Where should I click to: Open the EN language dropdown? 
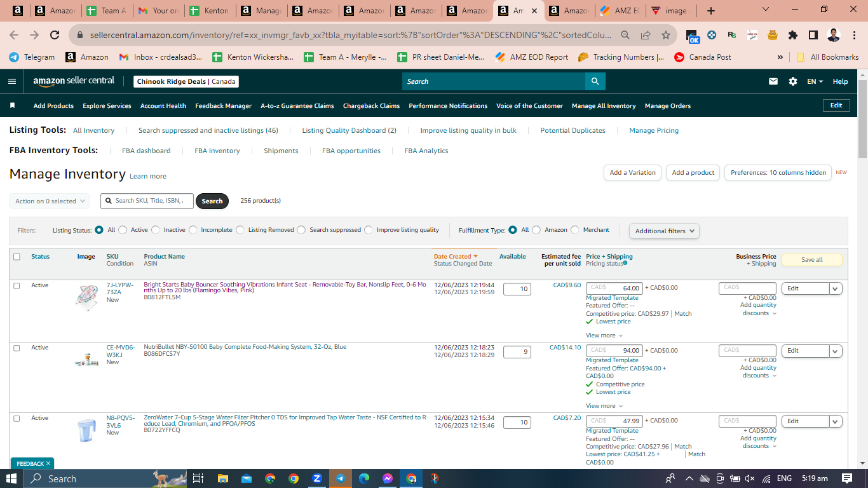pyautogui.click(x=815, y=81)
